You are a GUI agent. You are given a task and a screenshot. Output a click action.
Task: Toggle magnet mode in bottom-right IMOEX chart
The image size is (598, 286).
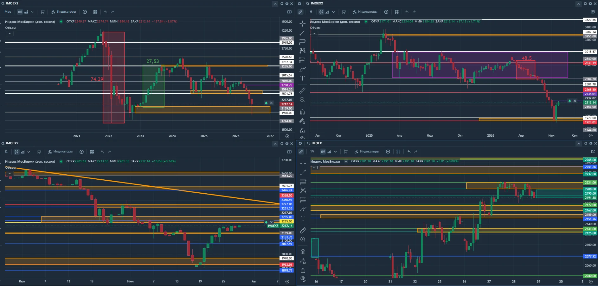pyautogui.click(x=303, y=252)
